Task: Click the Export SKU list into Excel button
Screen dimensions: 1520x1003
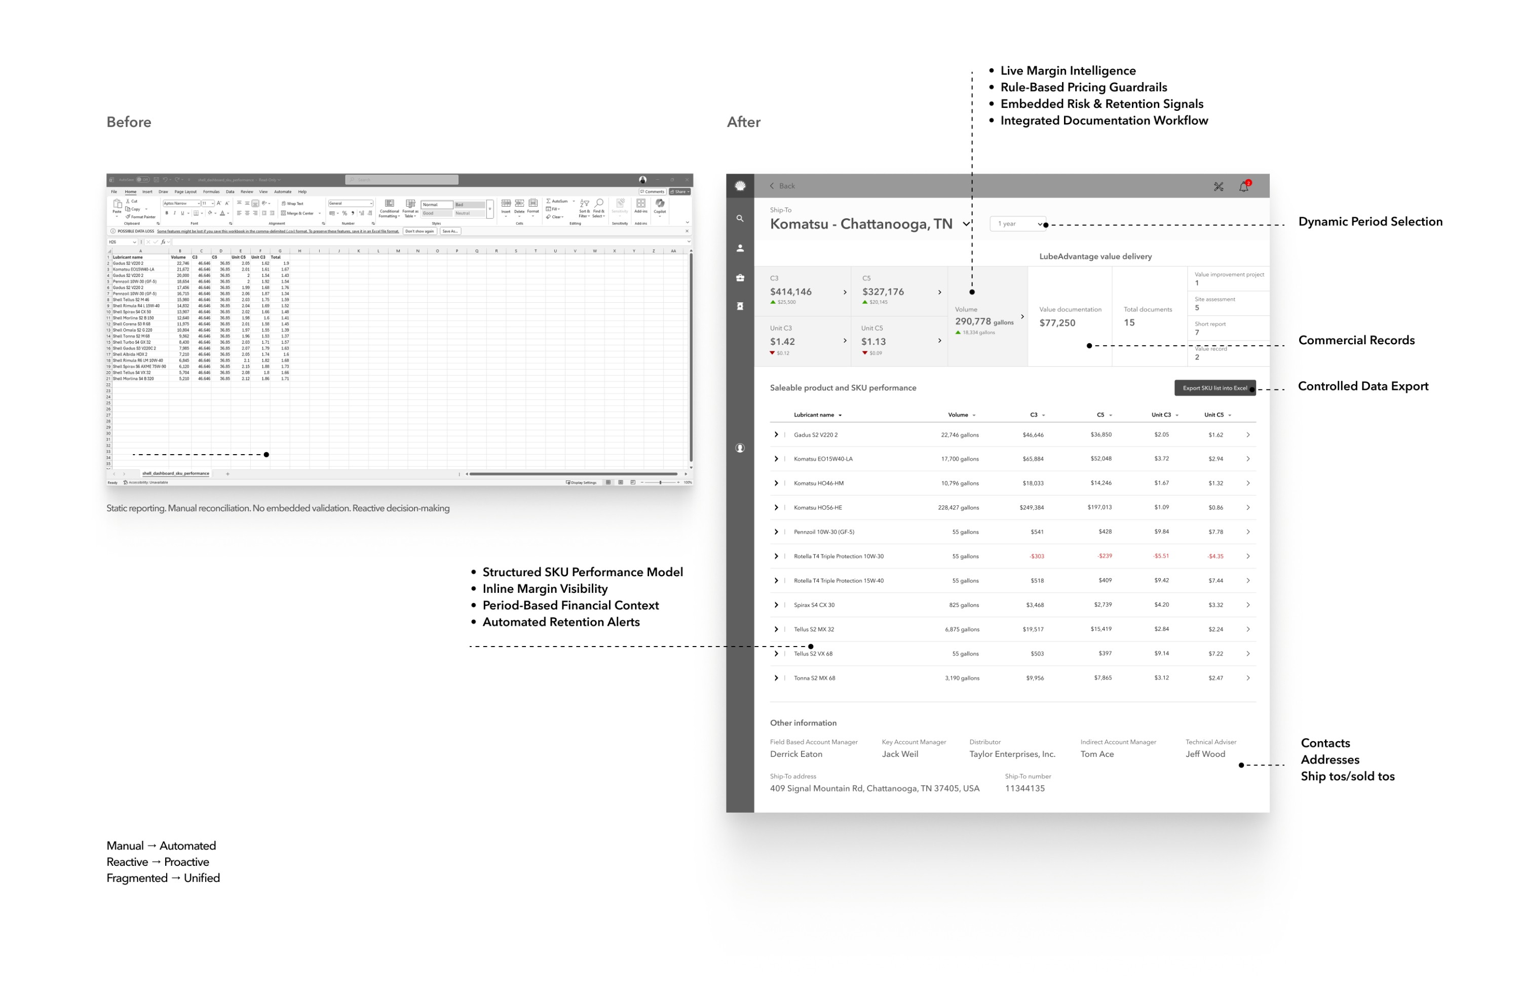Action: tap(1214, 388)
